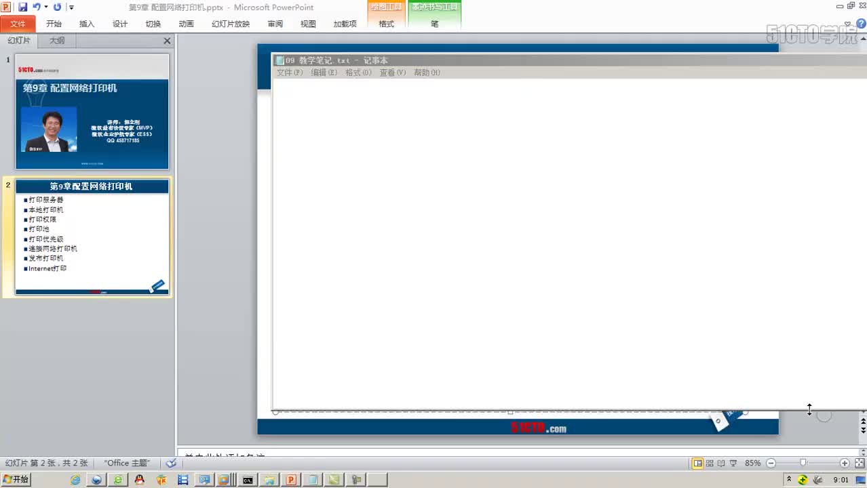867x488 pixels.
Task: Open the 幻灯片放映 ribbon tab
Action: 231,24
